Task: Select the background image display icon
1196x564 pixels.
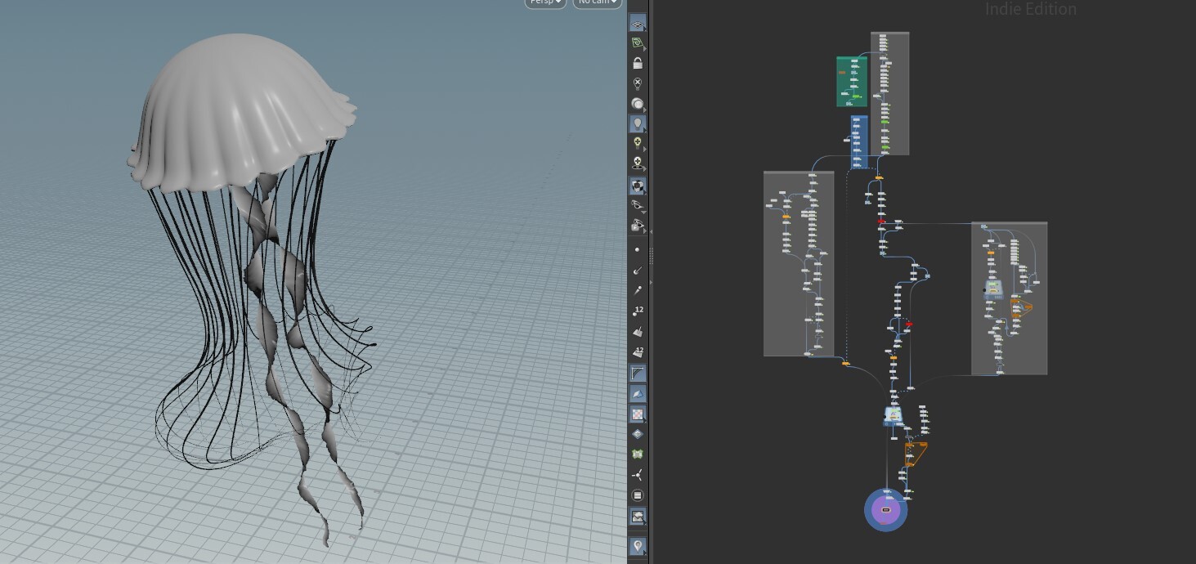Action: point(638,516)
